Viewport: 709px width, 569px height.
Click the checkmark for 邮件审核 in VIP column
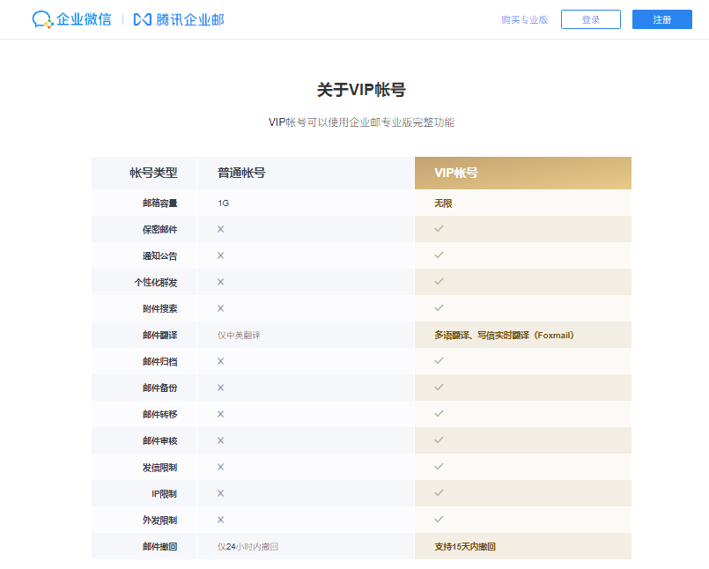click(x=438, y=440)
